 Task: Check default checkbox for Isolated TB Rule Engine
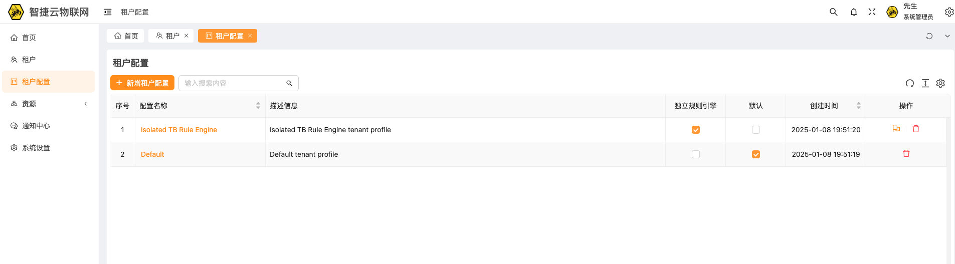[756, 130]
